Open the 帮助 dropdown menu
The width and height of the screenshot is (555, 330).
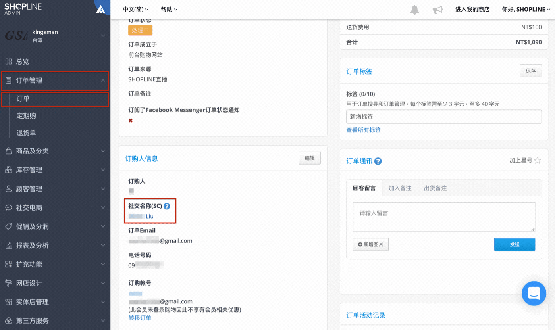coord(170,9)
